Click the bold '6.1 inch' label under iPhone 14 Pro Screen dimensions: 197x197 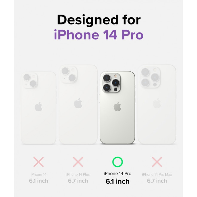tap(118, 181)
